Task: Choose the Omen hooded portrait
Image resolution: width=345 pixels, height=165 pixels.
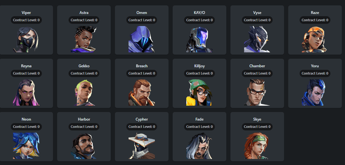Action: pos(142,39)
